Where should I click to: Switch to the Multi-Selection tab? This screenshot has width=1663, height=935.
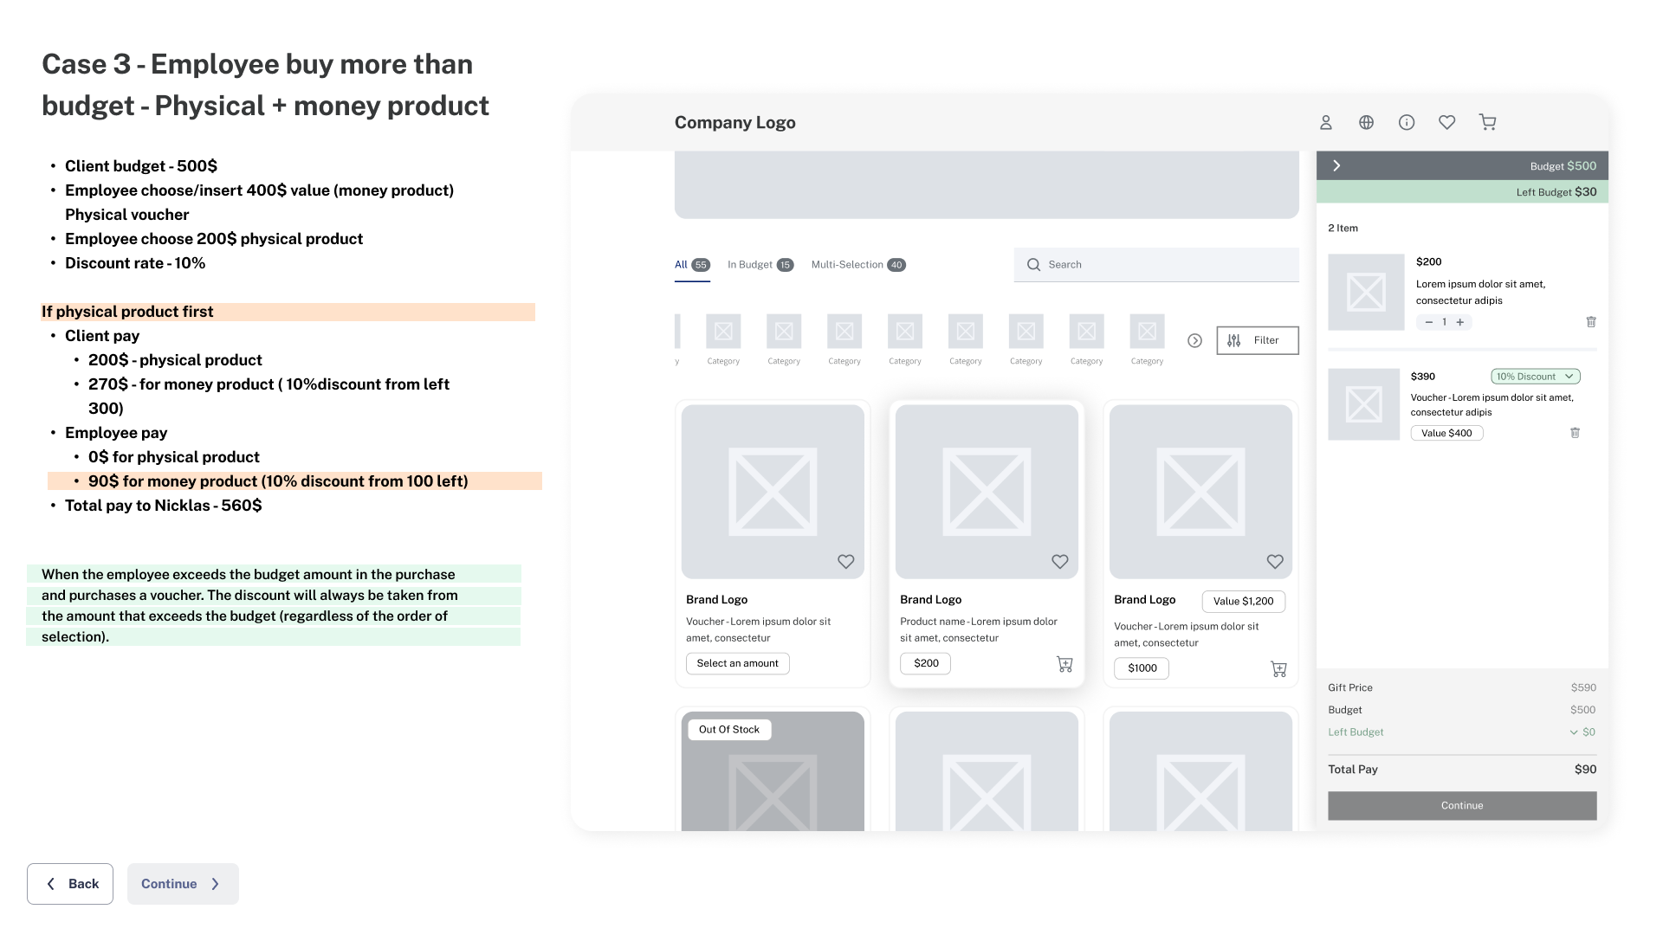(x=858, y=265)
